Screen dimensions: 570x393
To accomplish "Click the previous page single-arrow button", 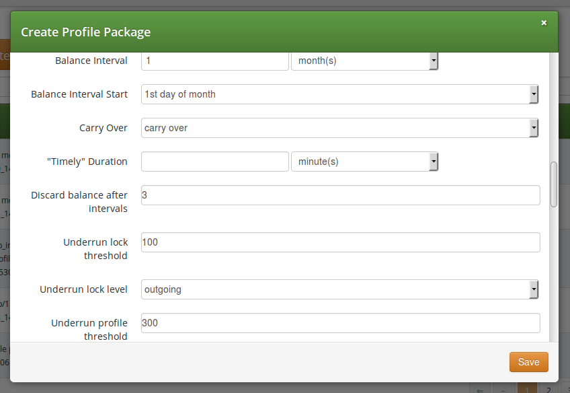I will pos(503,390).
